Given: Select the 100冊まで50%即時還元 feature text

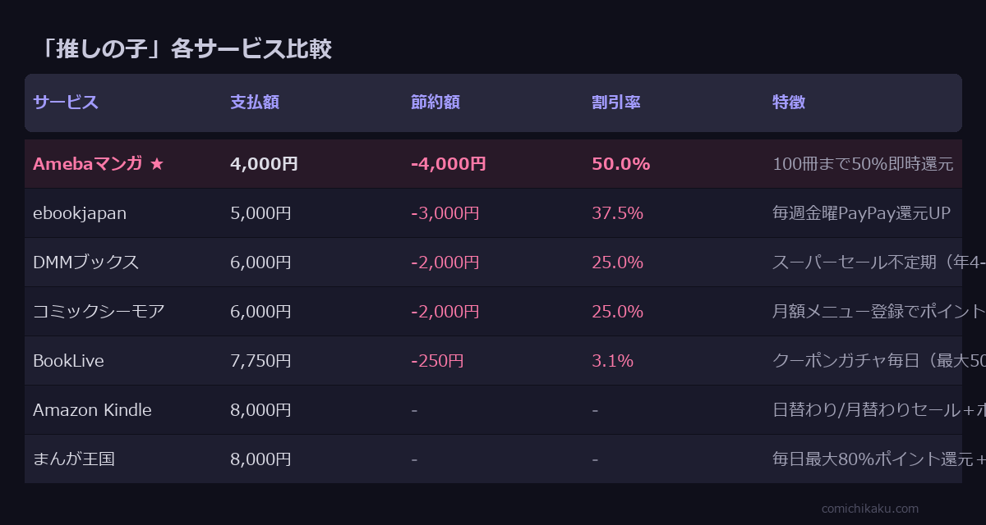Looking at the screenshot, I should (x=863, y=164).
